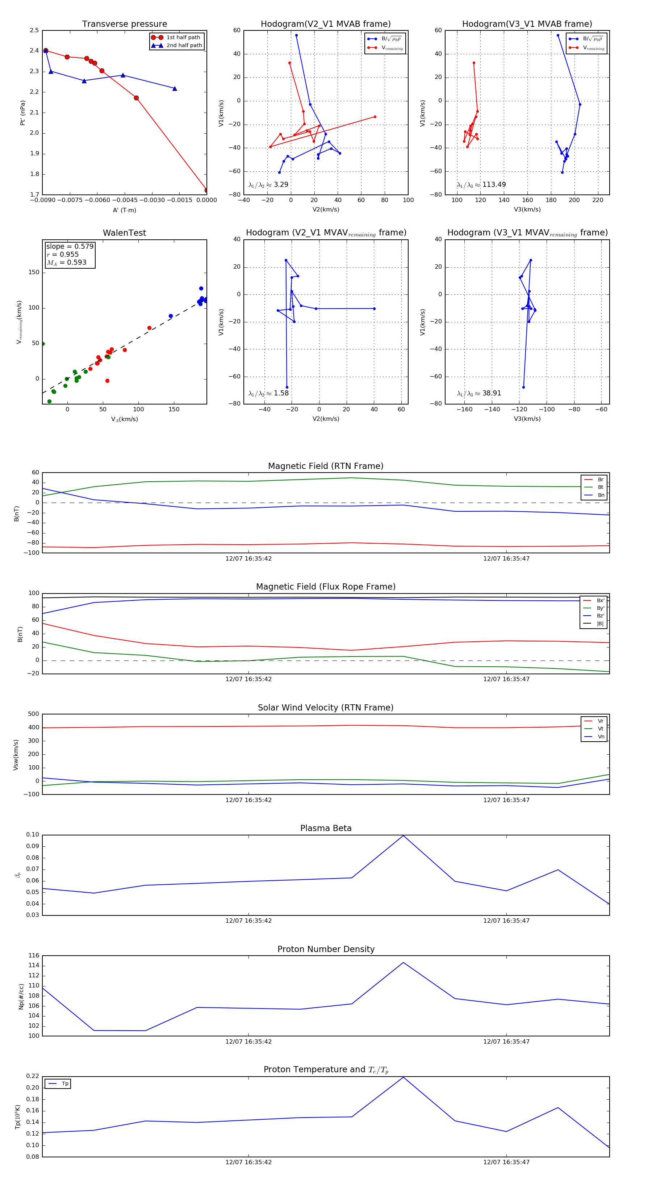Click the "V2(km/s)" x-axis label of the V2_V1 MVAV remaining hodogram
This screenshot has width=652, height=1195.
(x=326, y=419)
